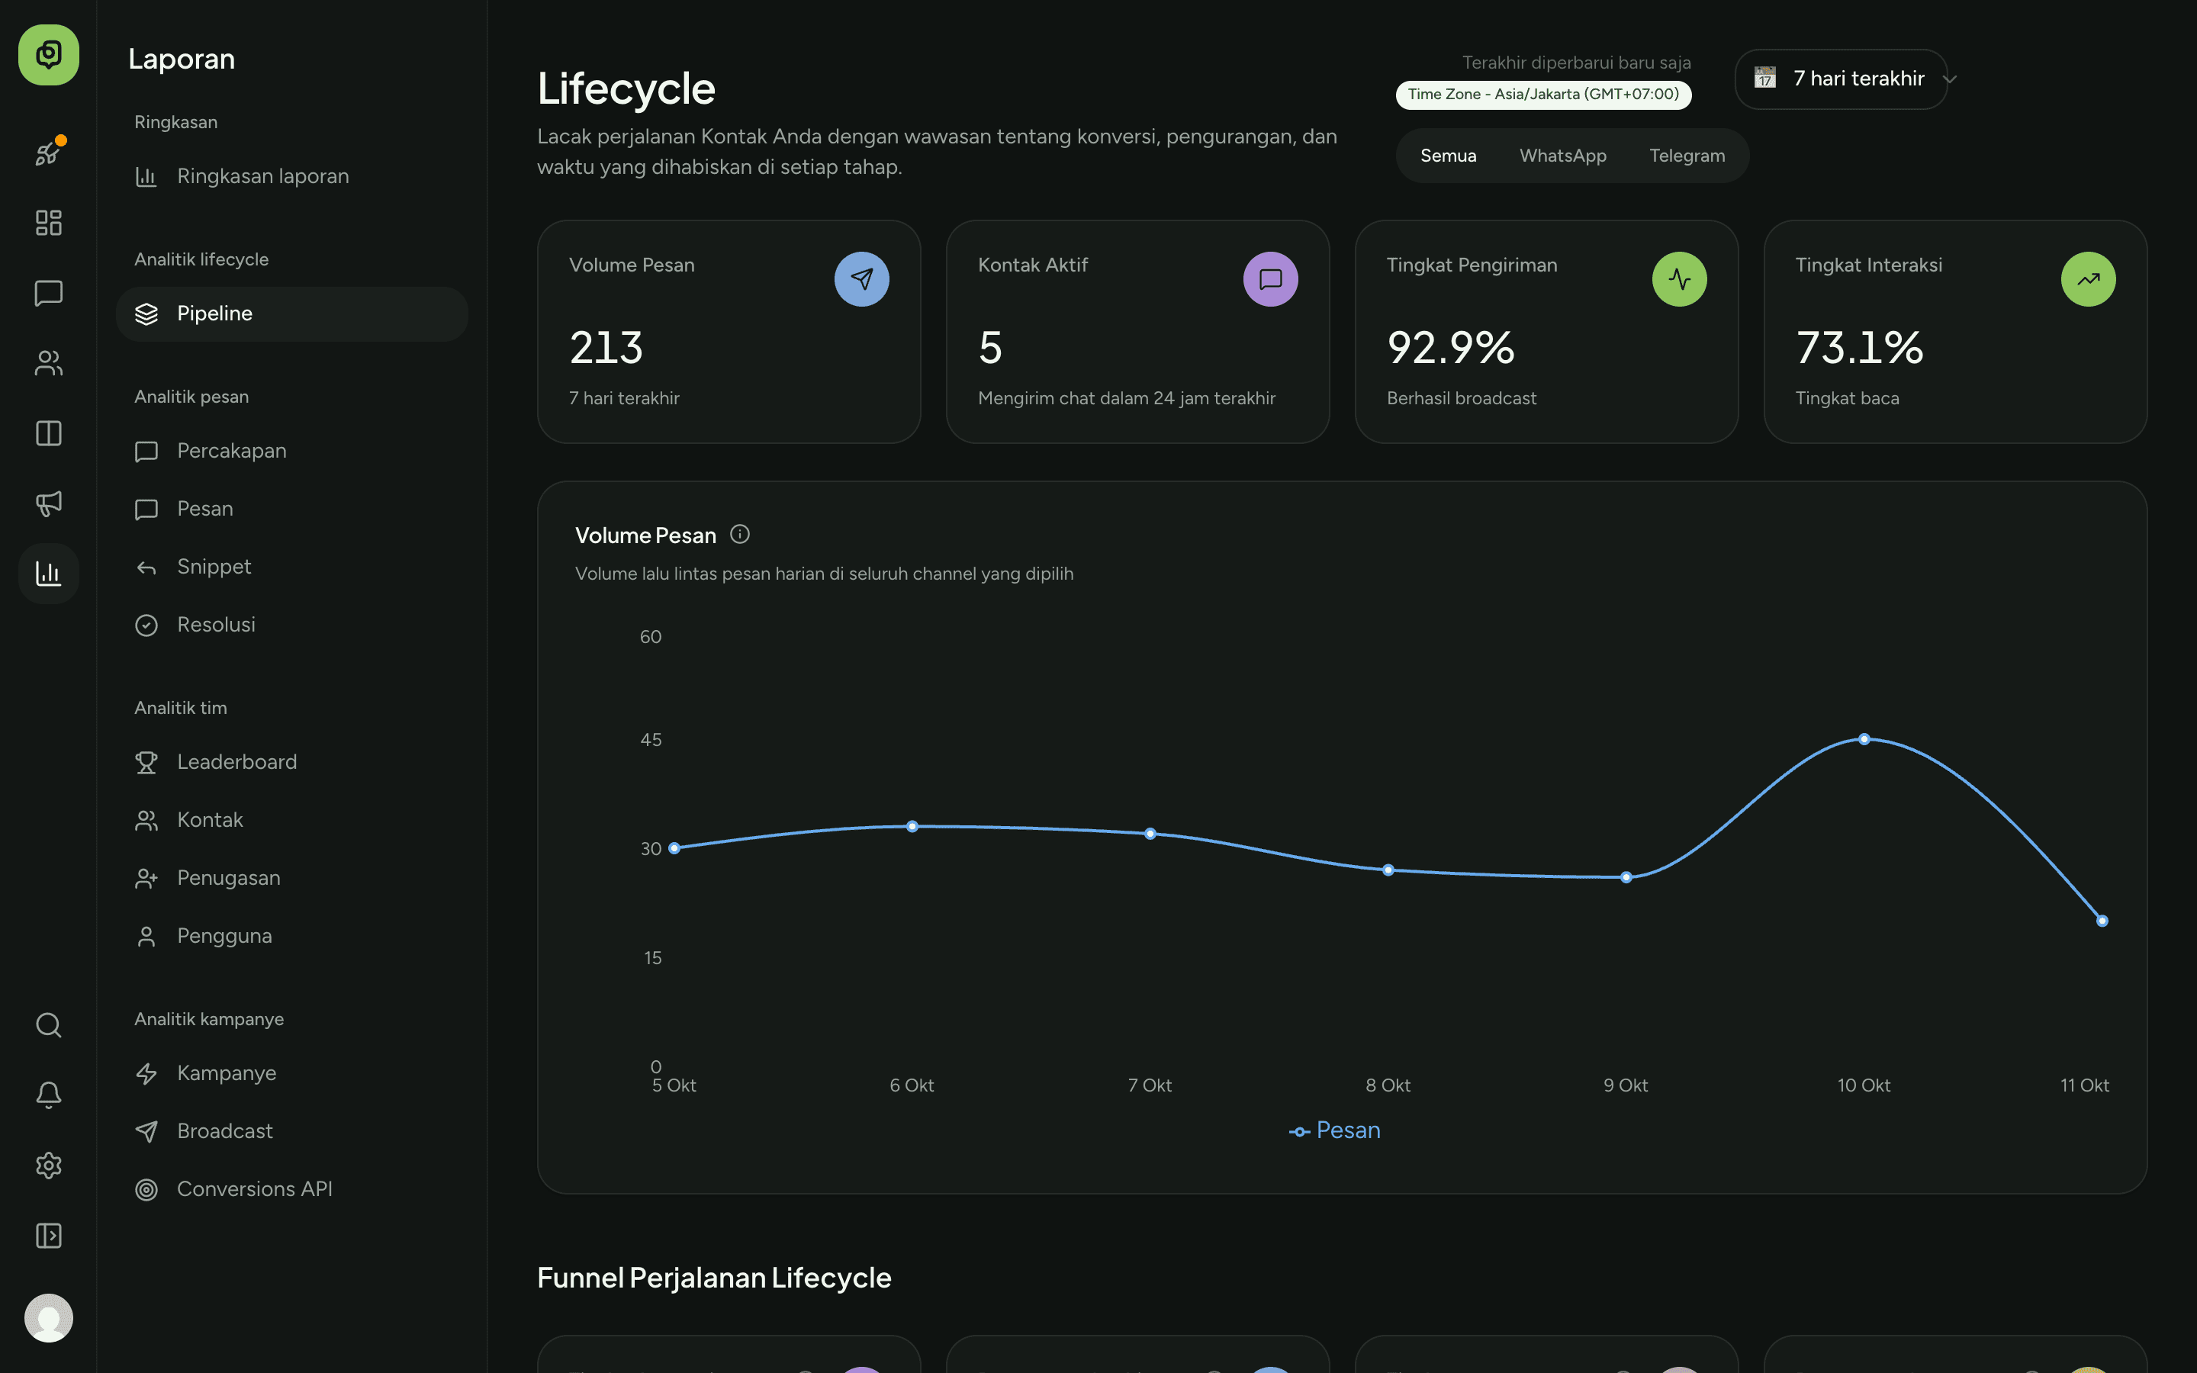
Task: Click the Resolusi check-circle icon
Action: pos(146,625)
